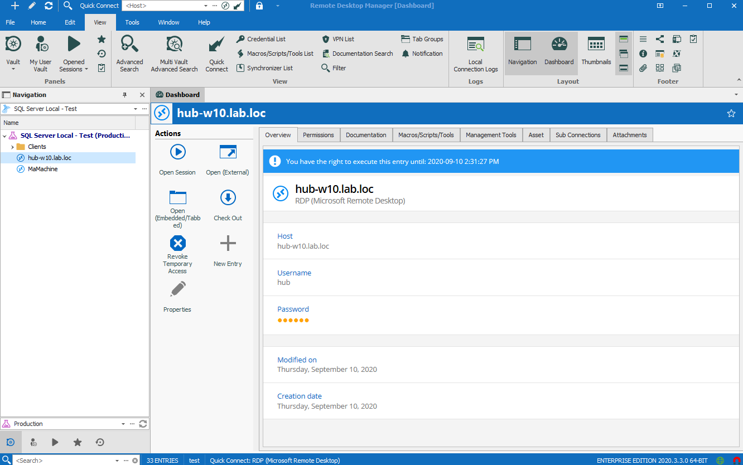Click the Open (External) action icon
The height and width of the screenshot is (465, 743).
coord(228,152)
